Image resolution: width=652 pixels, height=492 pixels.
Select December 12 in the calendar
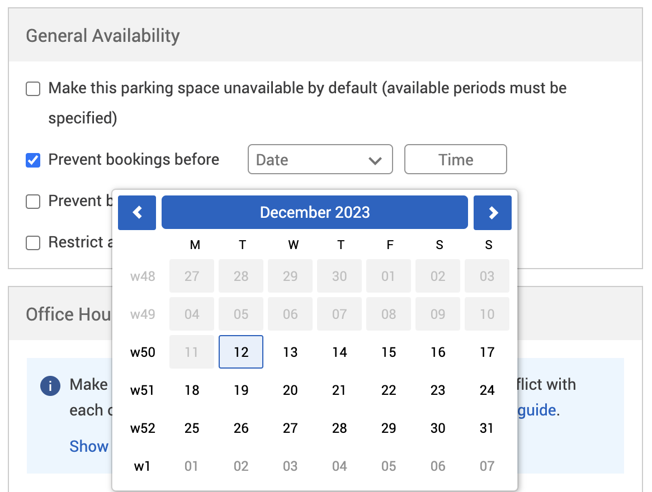[x=241, y=352]
